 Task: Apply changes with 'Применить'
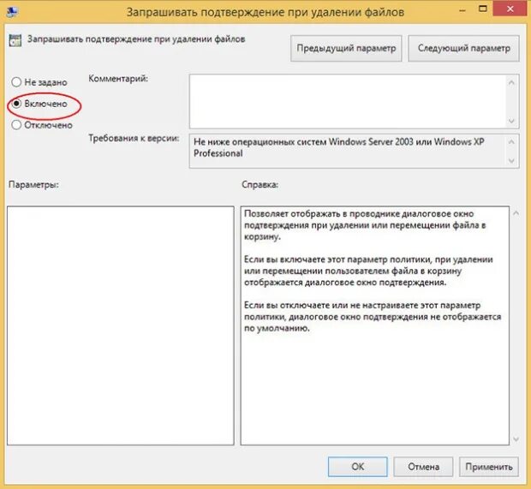tap(489, 467)
